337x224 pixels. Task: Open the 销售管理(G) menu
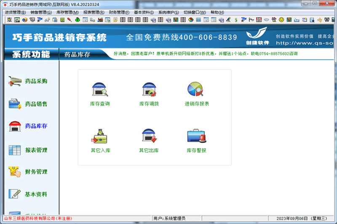(x=41, y=13)
